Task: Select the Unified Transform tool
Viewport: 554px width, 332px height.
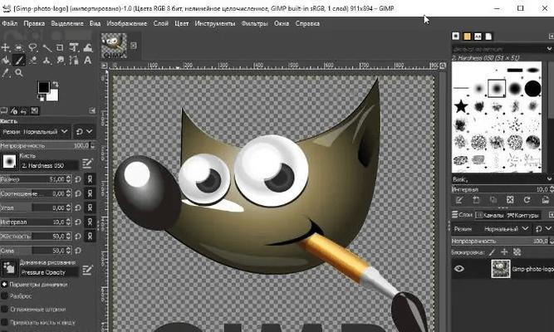Action: tap(74, 47)
